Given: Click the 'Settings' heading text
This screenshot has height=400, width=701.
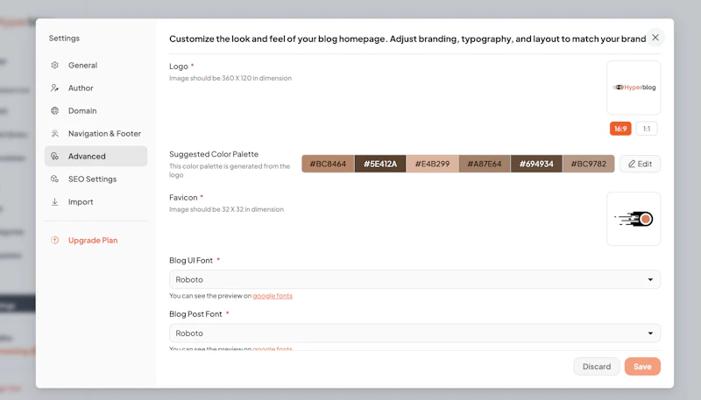Looking at the screenshot, I should point(64,39).
